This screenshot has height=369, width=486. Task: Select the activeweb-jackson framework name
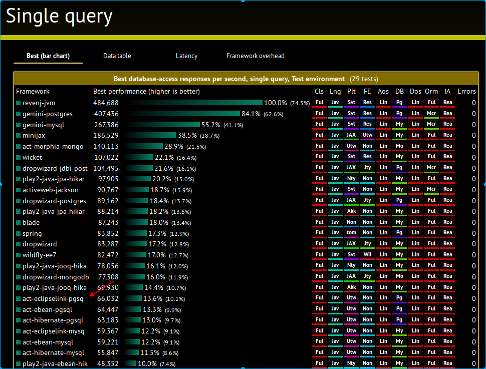point(51,190)
